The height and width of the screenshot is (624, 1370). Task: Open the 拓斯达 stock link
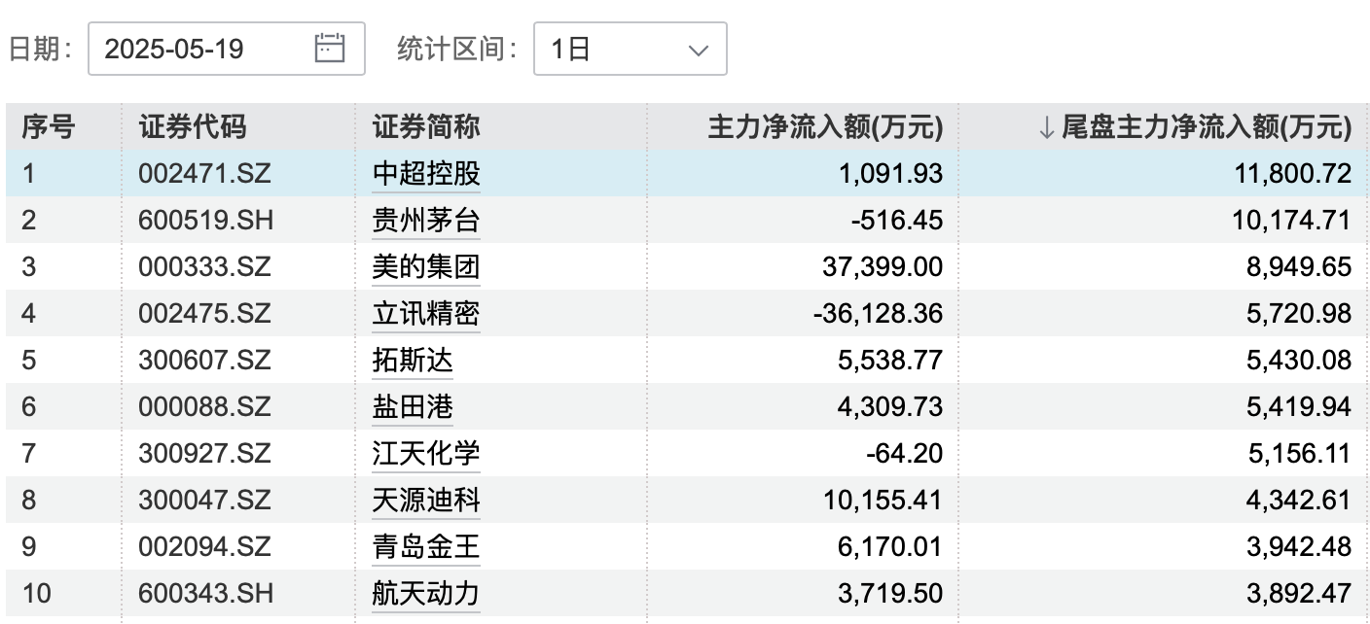click(413, 361)
